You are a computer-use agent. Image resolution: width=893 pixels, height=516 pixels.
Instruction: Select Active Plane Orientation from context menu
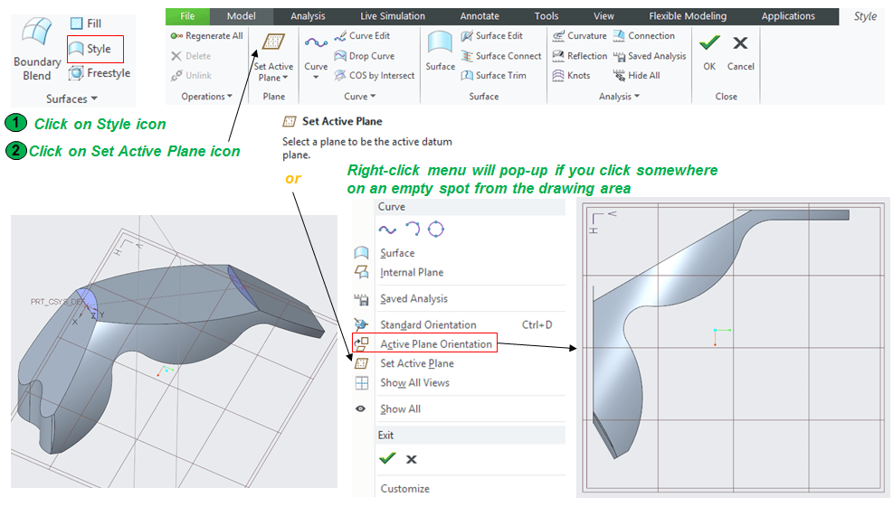point(435,344)
